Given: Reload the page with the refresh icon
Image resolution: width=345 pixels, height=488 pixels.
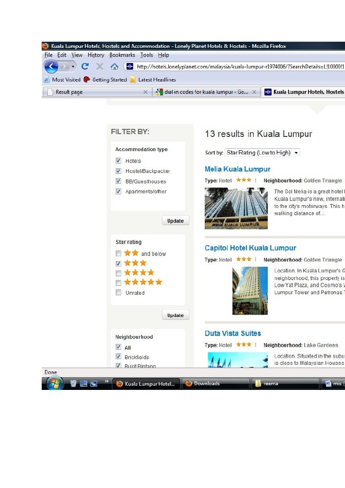Looking at the screenshot, I should 85,66.
